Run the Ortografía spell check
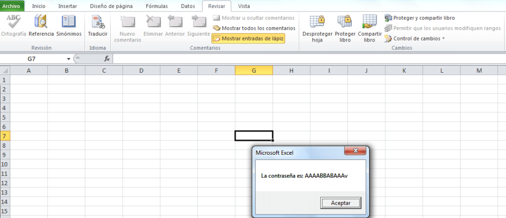 pos(13,26)
